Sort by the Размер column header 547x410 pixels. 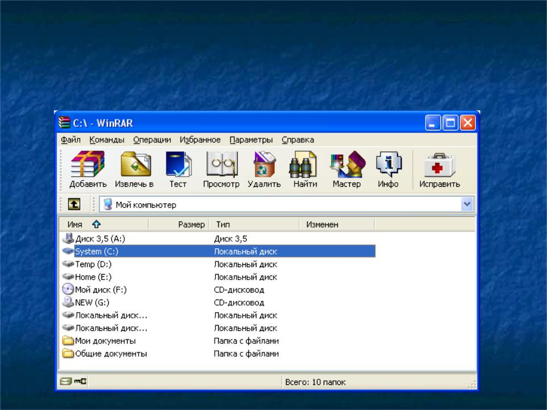[x=178, y=224]
